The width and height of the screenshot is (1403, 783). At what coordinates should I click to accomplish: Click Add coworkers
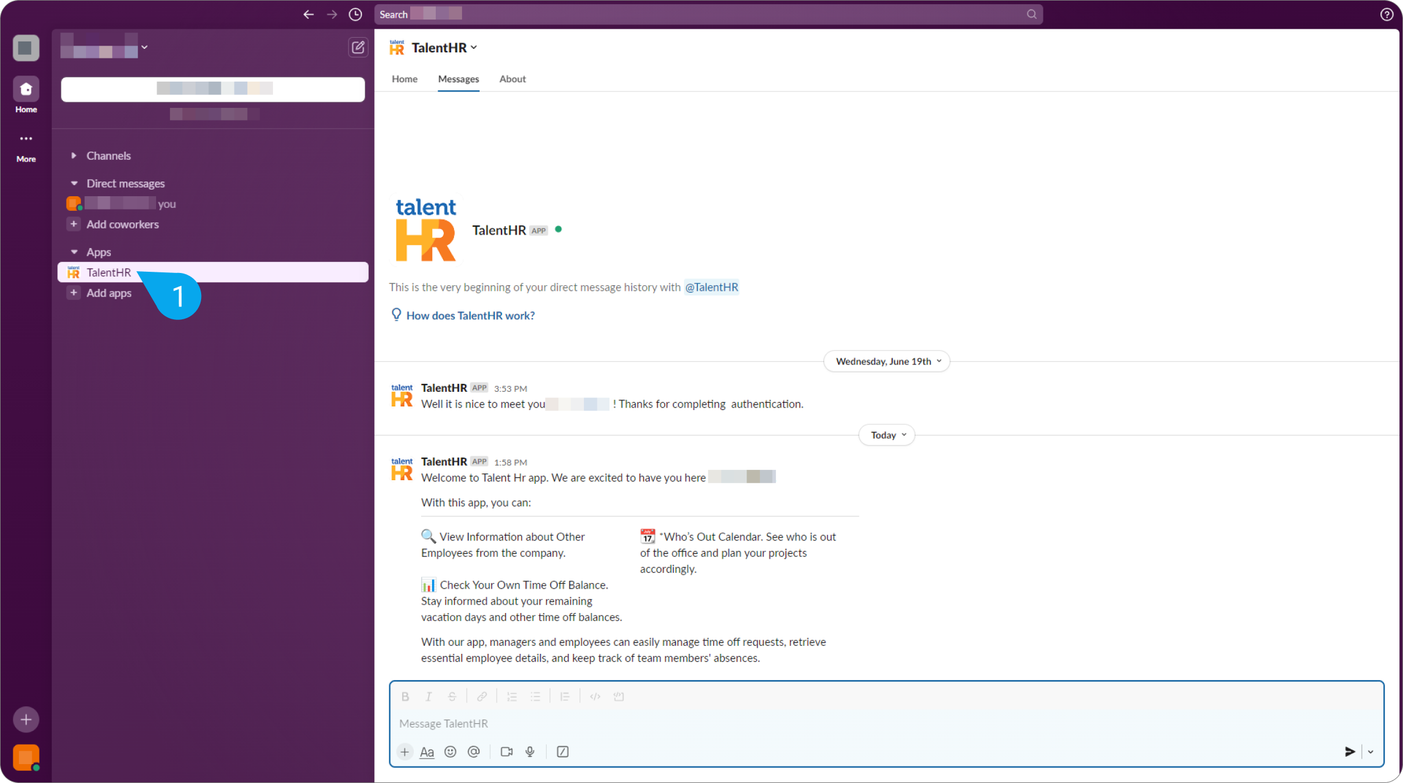click(122, 224)
